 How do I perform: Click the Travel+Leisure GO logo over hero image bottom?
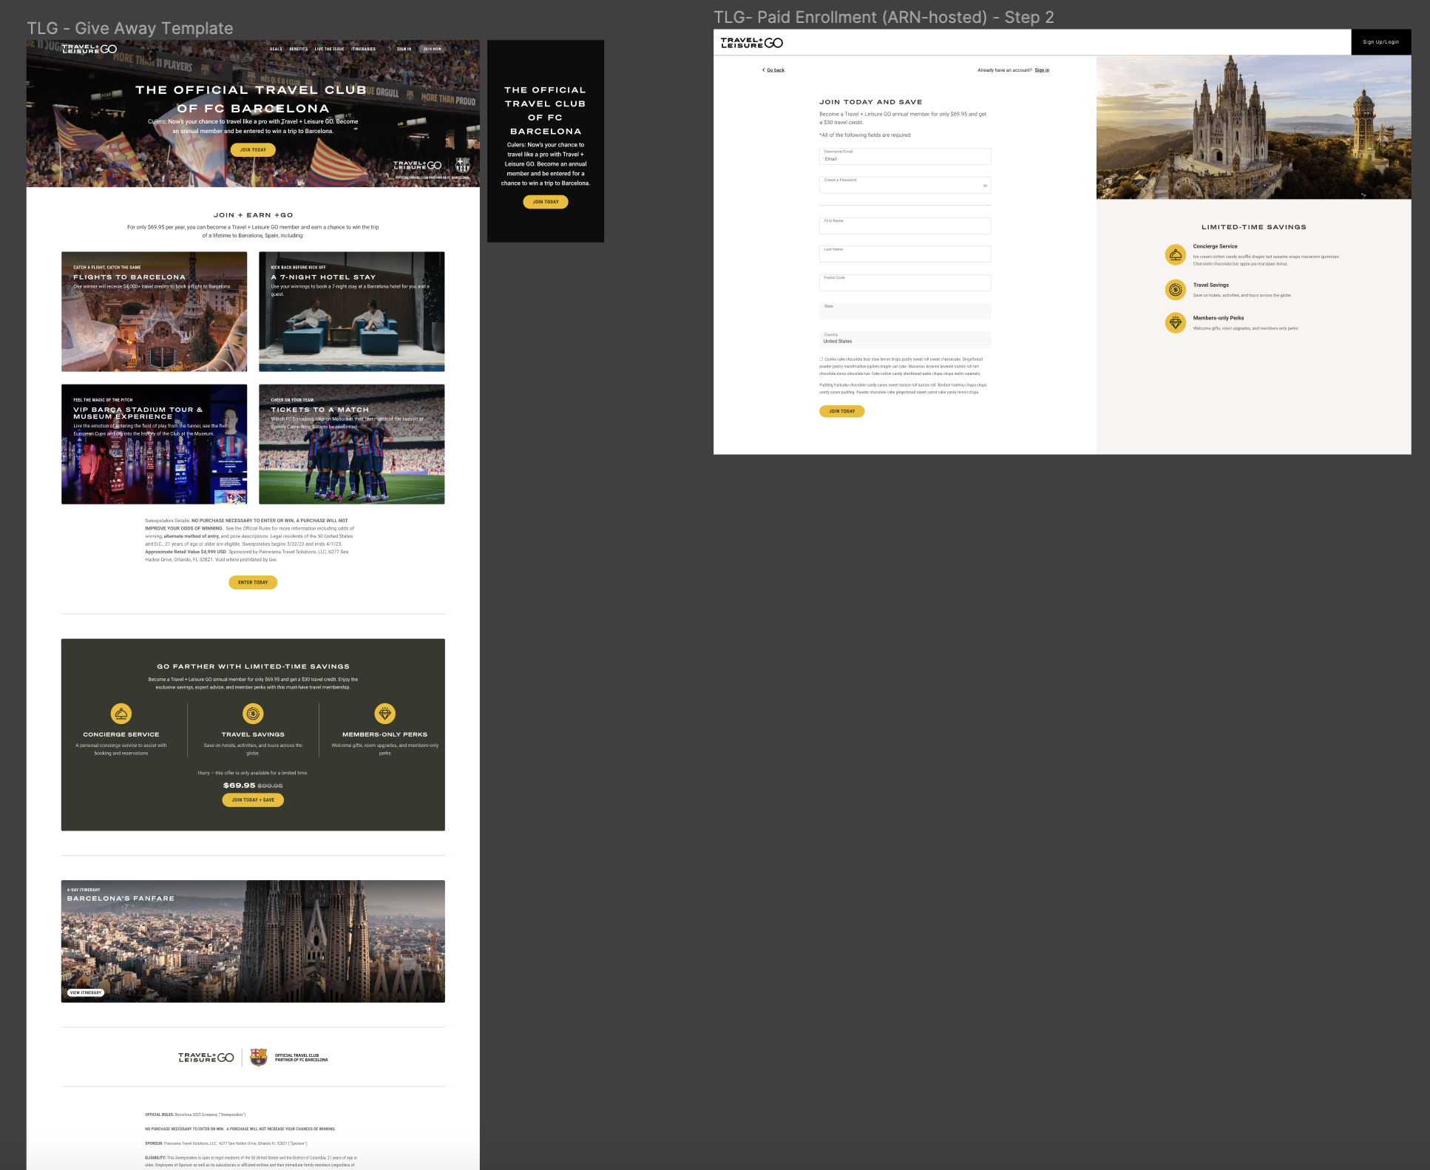[x=417, y=165]
